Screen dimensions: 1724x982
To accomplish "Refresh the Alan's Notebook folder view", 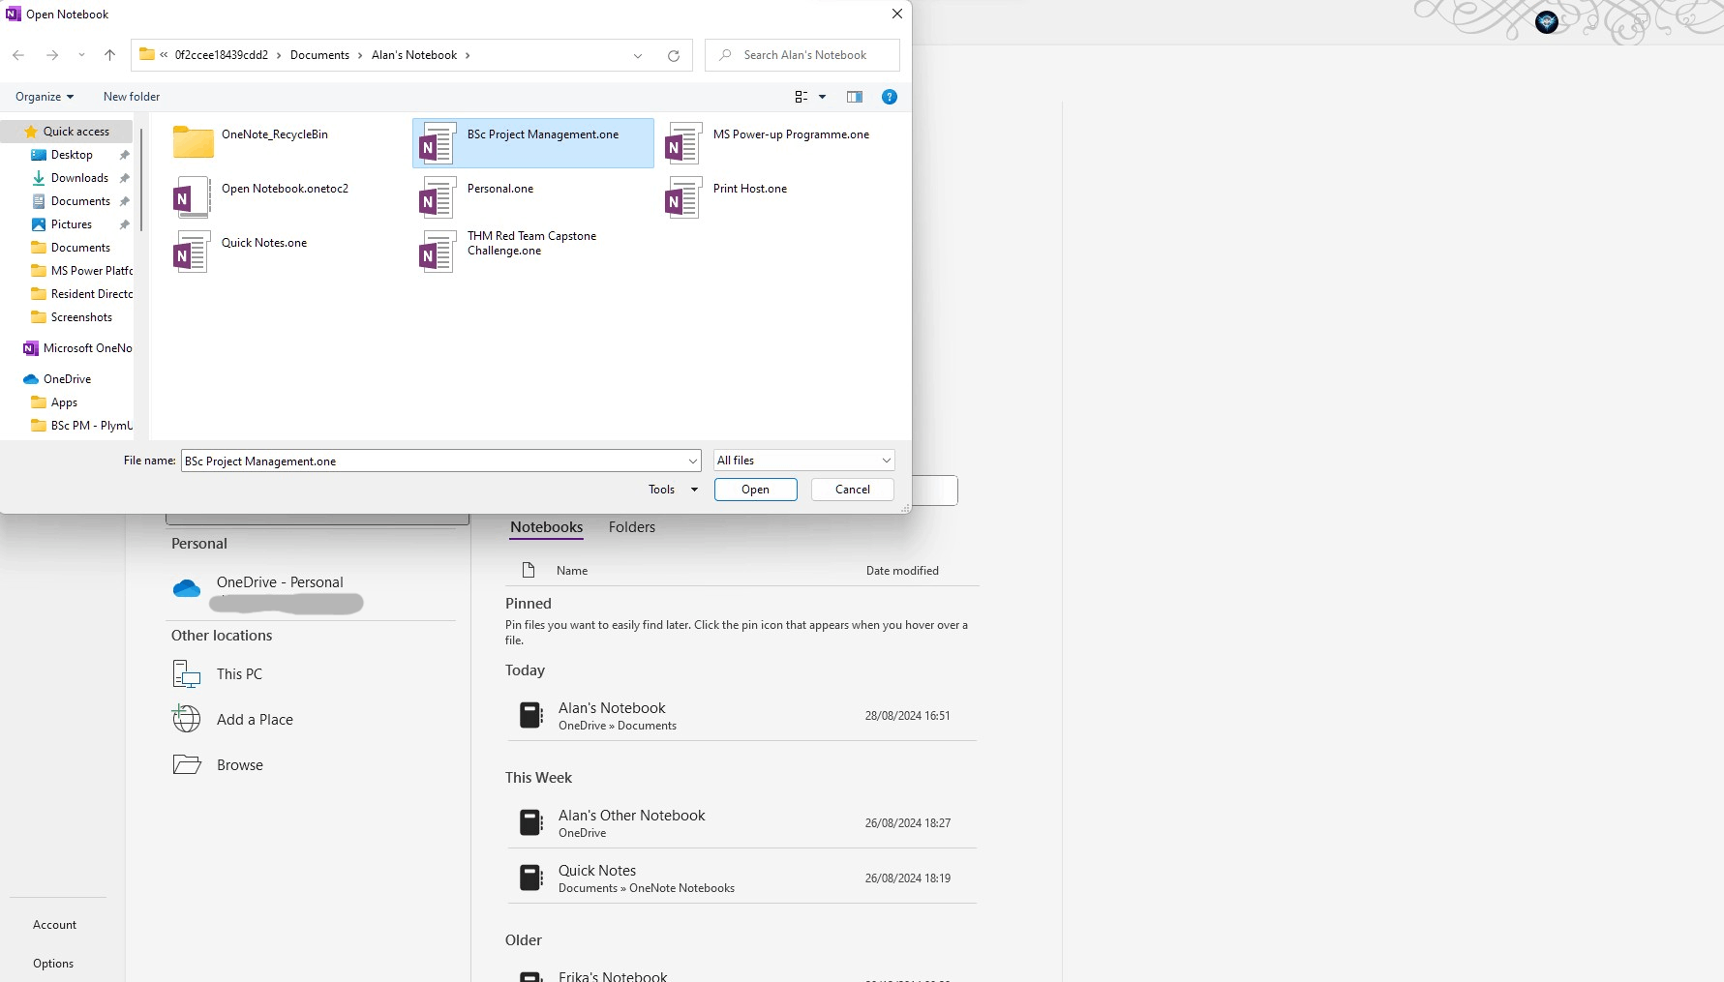I will click(674, 55).
